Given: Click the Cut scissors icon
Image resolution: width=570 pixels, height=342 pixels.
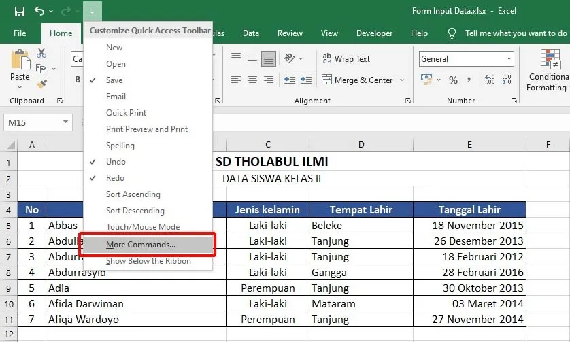Looking at the screenshot, I should pyautogui.click(x=41, y=53).
